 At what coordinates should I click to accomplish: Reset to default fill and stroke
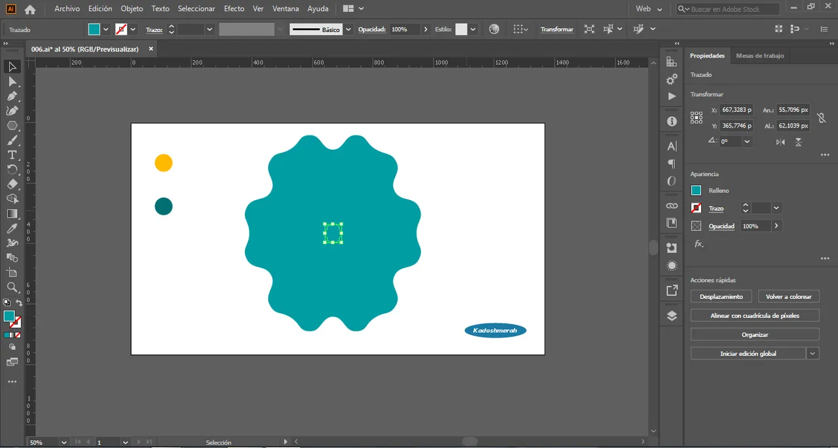(7, 303)
